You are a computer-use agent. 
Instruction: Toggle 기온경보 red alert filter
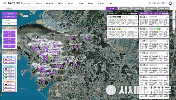click(9, 59)
